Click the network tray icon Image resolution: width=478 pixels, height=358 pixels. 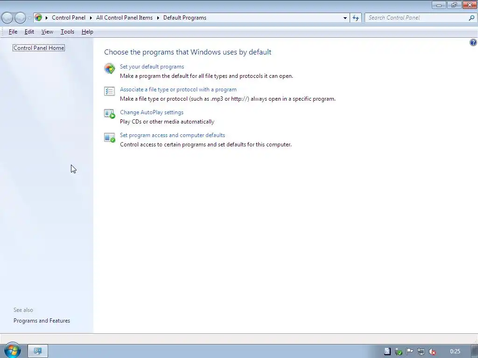421,351
